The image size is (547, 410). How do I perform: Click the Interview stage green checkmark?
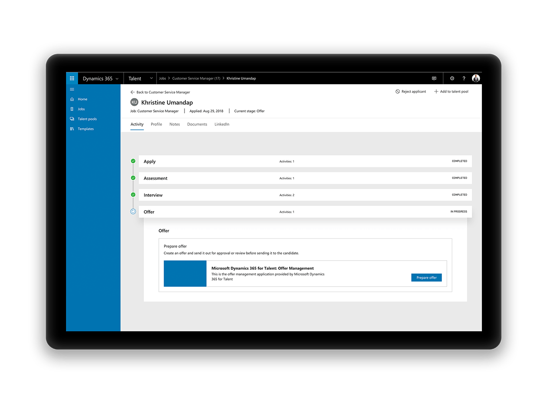(x=133, y=195)
